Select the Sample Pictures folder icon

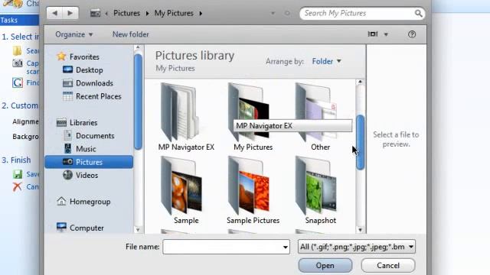point(249,186)
